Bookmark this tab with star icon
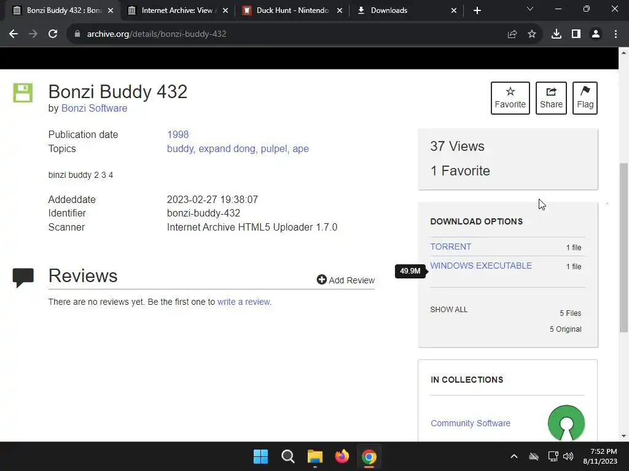The height and width of the screenshot is (471, 629). 532,34
